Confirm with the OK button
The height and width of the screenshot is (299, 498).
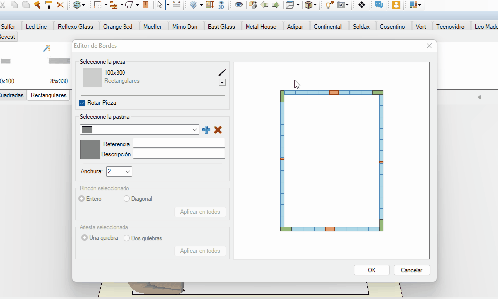pyautogui.click(x=372, y=270)
